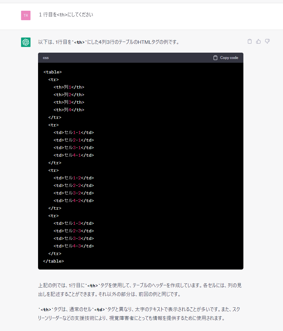The image size is (283, 331).
Task: Click the <td>セル2-3</td> code line
Action: (74, 231)
